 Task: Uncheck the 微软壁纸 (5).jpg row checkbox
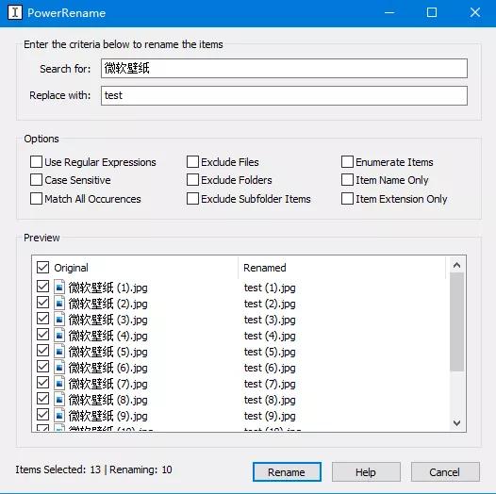click(x=42, y=351)
